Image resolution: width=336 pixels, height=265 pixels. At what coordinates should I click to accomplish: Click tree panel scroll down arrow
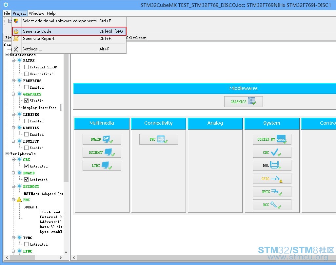[x=66, y=252]
